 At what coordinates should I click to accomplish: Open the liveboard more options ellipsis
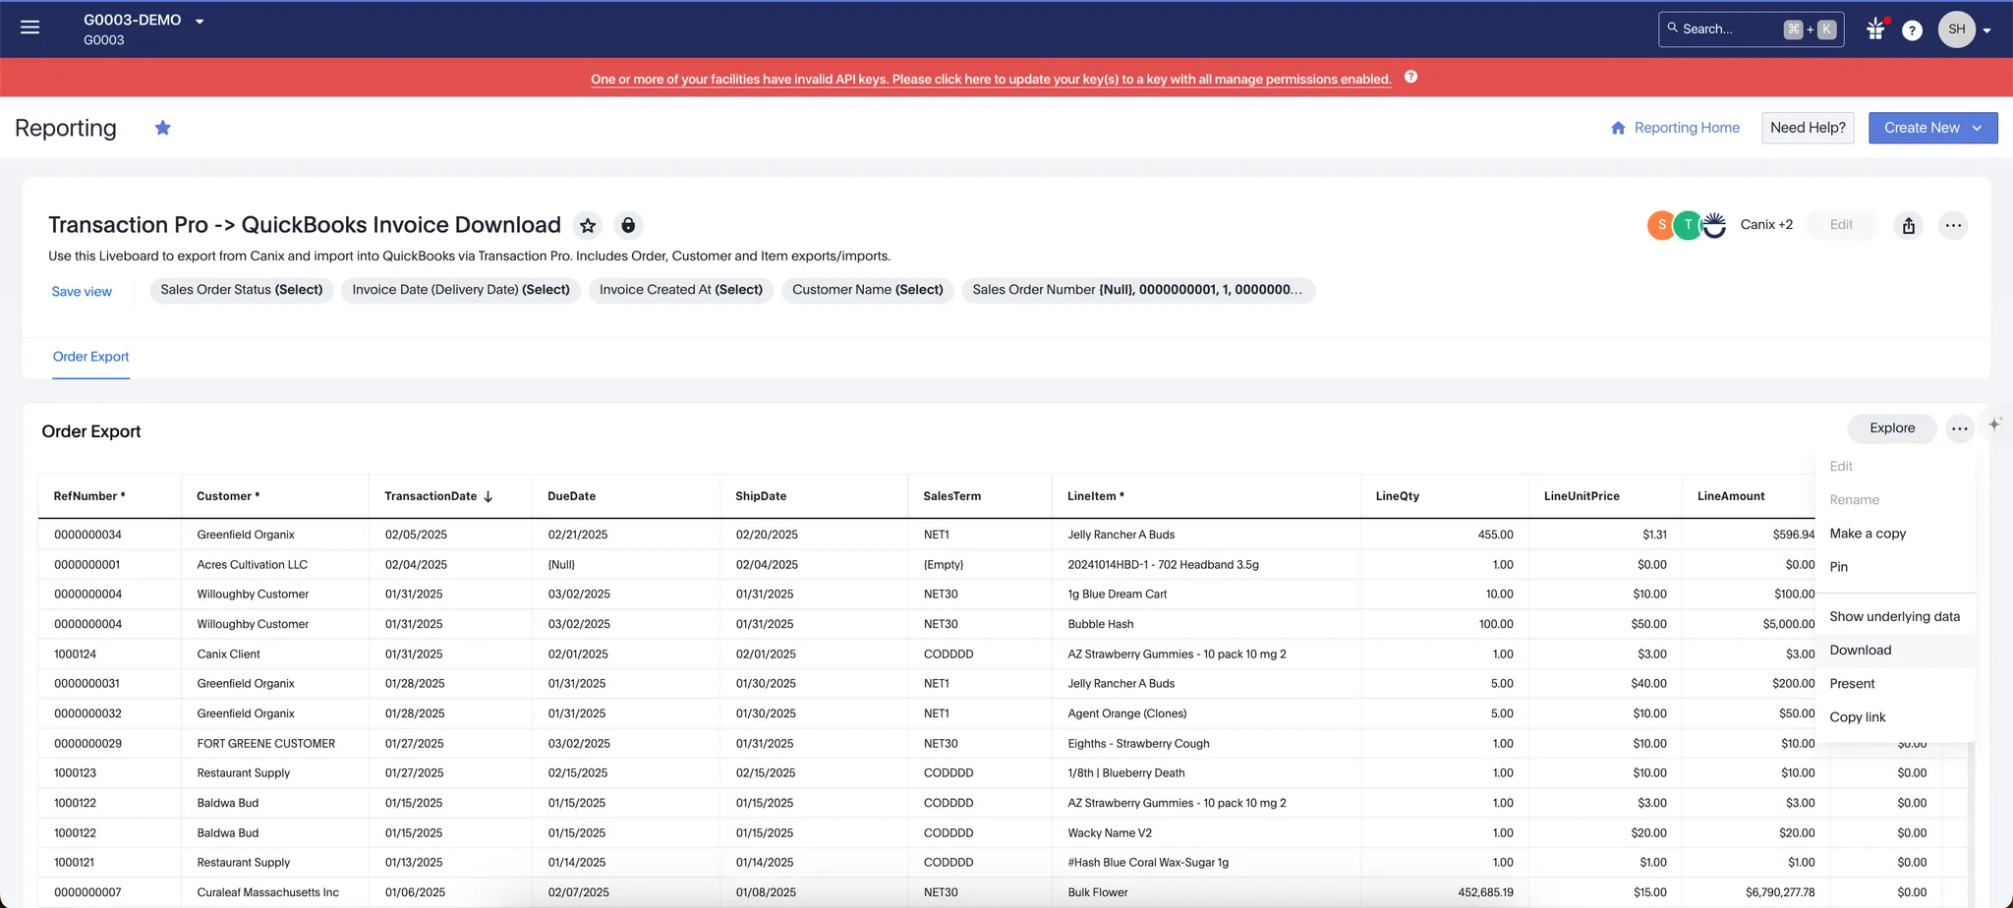click(1953, 225)
